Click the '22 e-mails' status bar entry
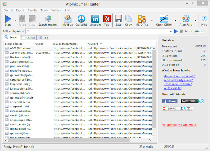The width and height of the screenshot is (210, 151). [146, 147]
